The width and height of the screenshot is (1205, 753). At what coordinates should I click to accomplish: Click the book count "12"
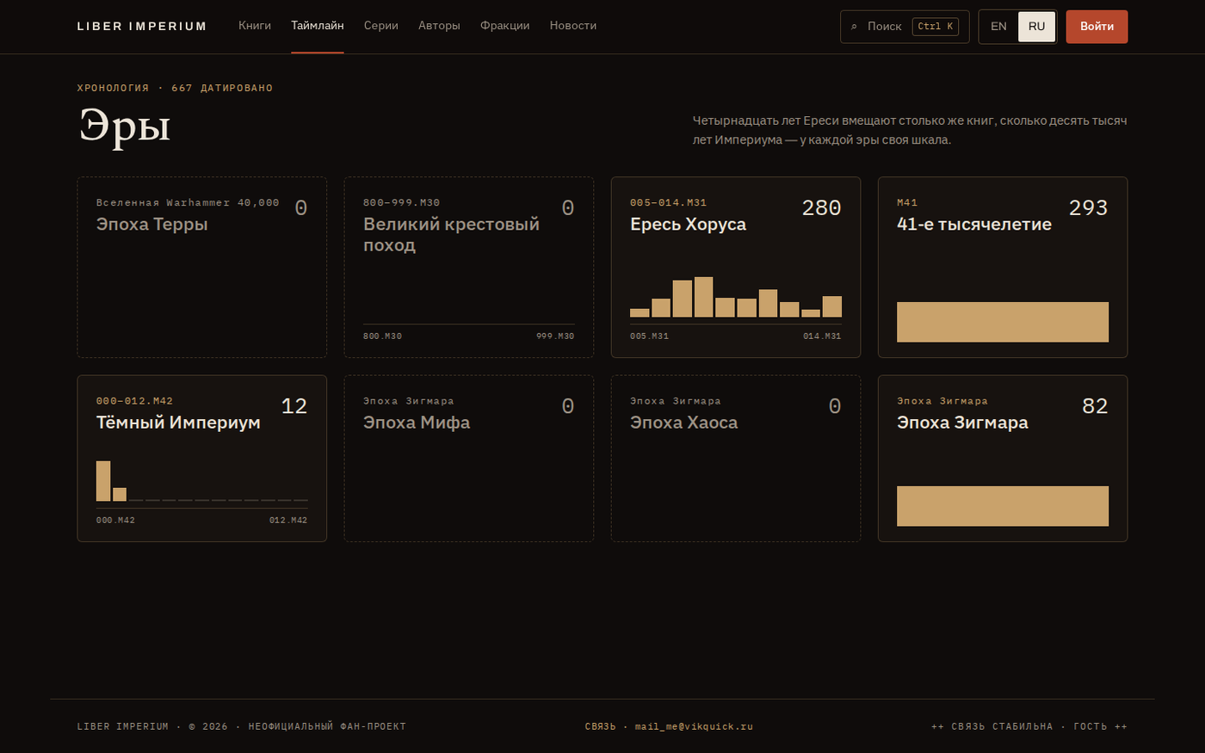(294, 406)
